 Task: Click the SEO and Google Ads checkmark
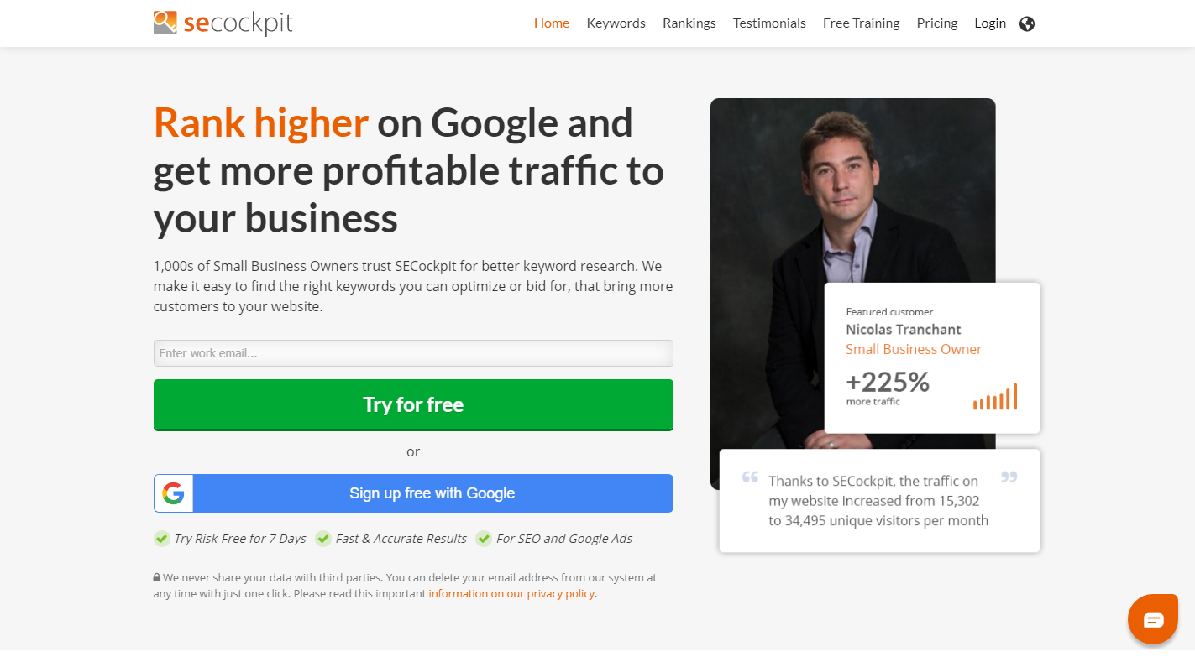pos(484,539)
